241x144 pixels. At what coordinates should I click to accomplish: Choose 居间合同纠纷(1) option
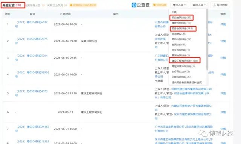(x=181, y=55)
